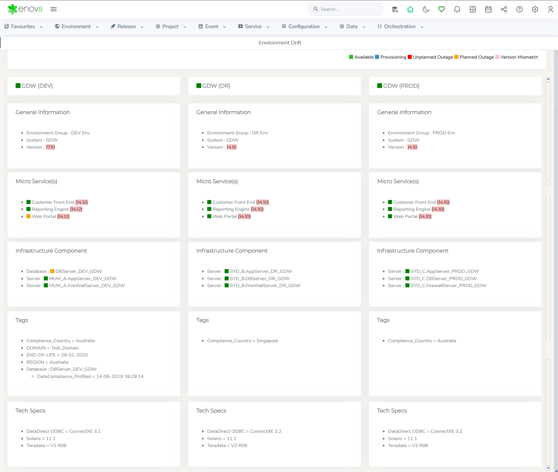
Task: Click the Version Mismatch legend swatch
Action: [x=497, y=57]
